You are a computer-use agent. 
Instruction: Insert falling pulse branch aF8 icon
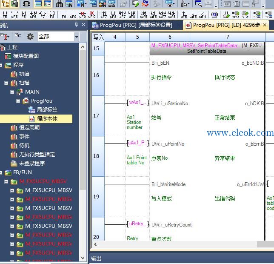coord(132,14)
